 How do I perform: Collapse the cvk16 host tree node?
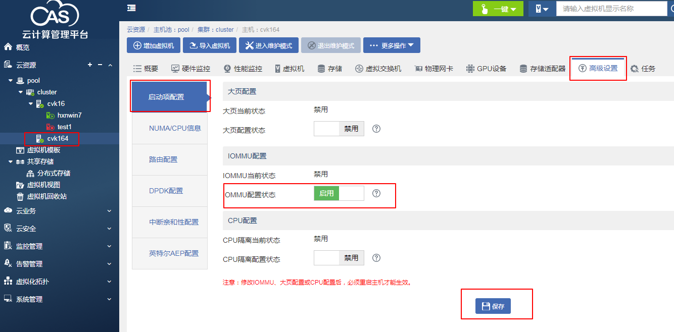pyautogui.click(x=31, y=103)
